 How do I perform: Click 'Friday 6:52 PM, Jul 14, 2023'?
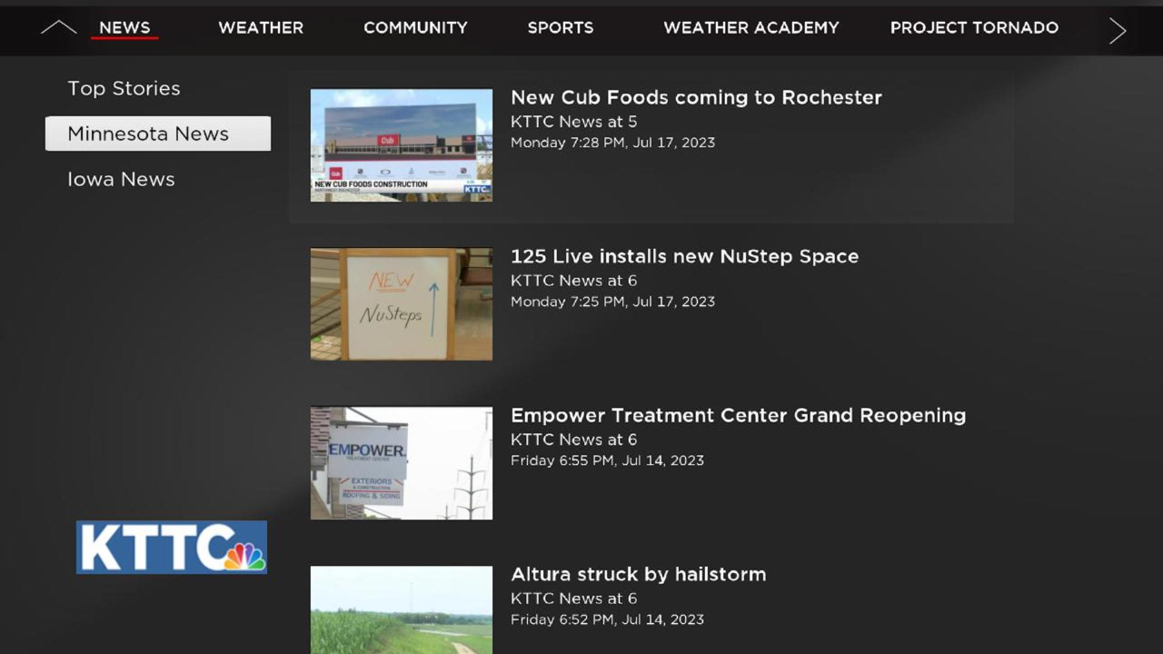pos(607,619)
